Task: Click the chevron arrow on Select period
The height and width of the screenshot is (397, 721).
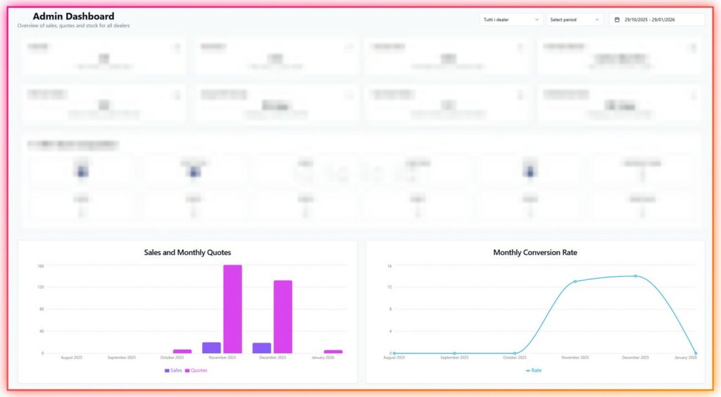Action: pyautogui.click(x=597, y=20)
